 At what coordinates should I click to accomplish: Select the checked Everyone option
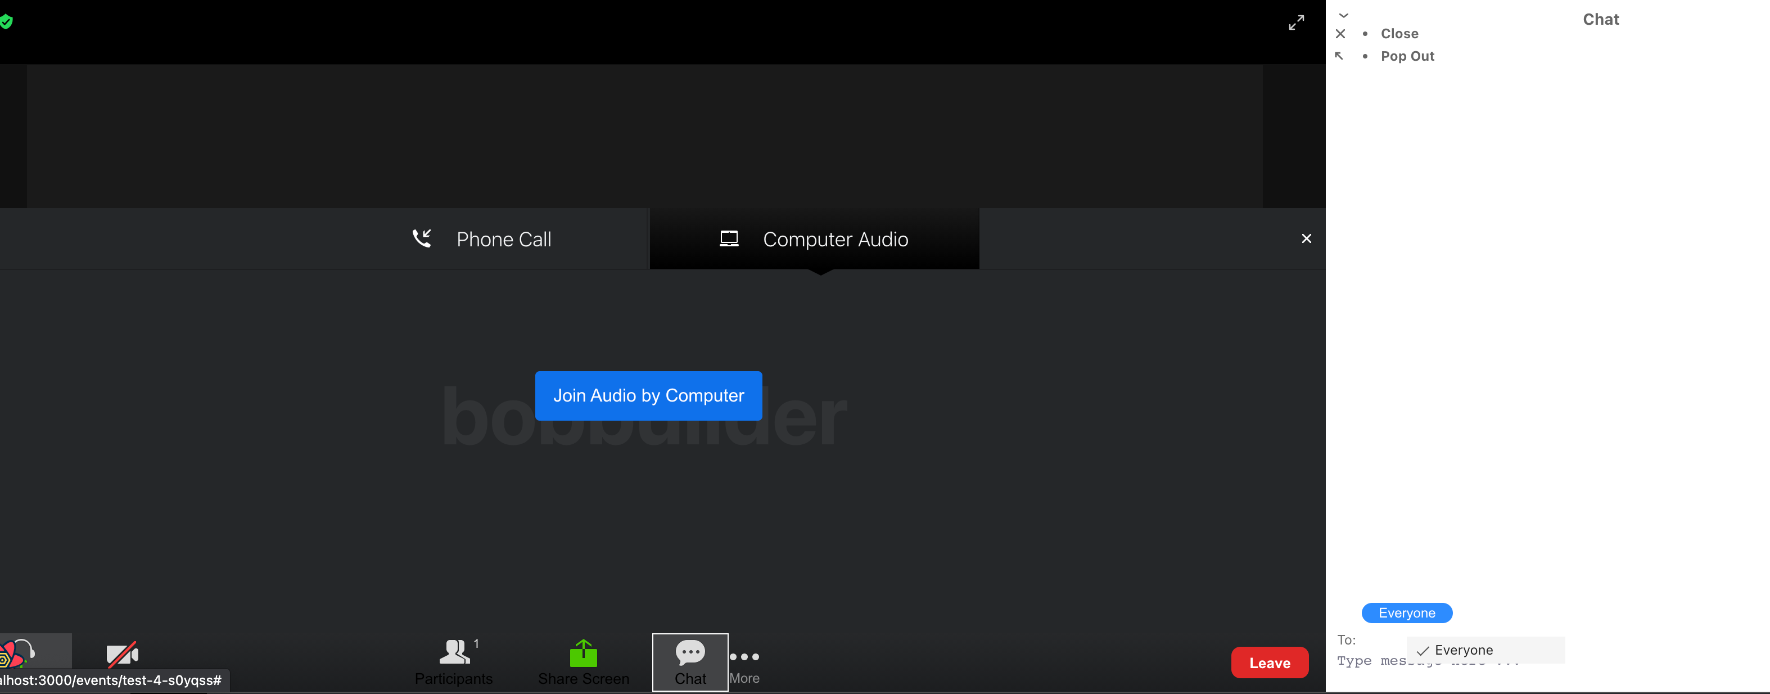[1462, 650]
